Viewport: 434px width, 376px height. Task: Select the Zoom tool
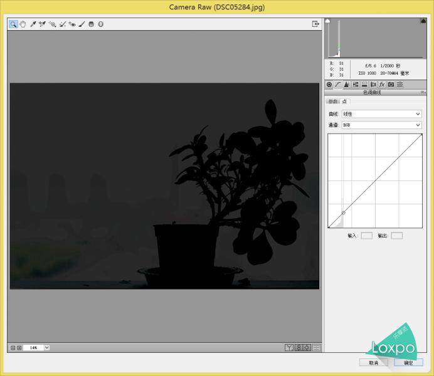click(x=13, y=24)
